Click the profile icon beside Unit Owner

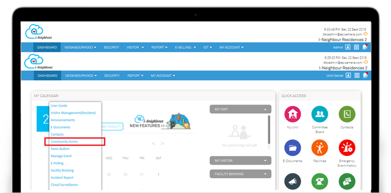pos(348,75)
